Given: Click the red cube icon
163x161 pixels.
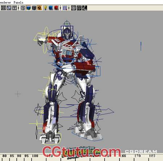Looking at the screenshot, I should pyautogui.click(x=56, y=8).
